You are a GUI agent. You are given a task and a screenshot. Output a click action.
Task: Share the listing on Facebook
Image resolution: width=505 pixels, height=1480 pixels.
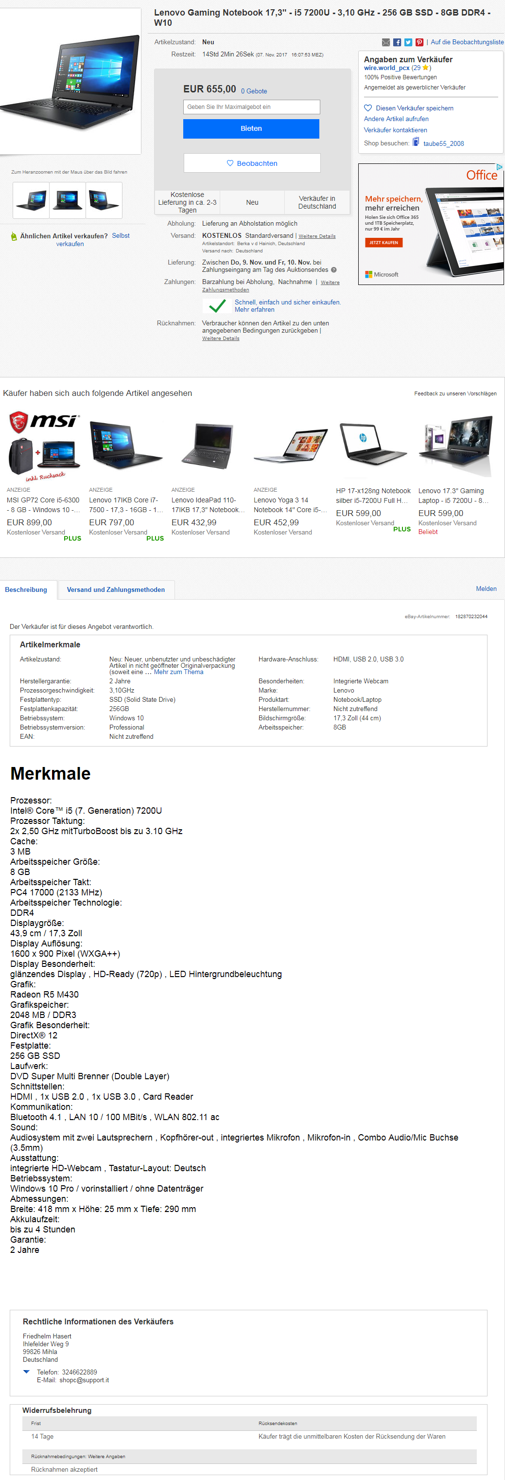point(397,42)
